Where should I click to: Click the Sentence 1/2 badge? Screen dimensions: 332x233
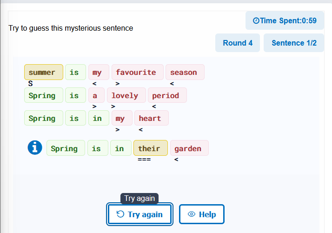pos(294,43)
